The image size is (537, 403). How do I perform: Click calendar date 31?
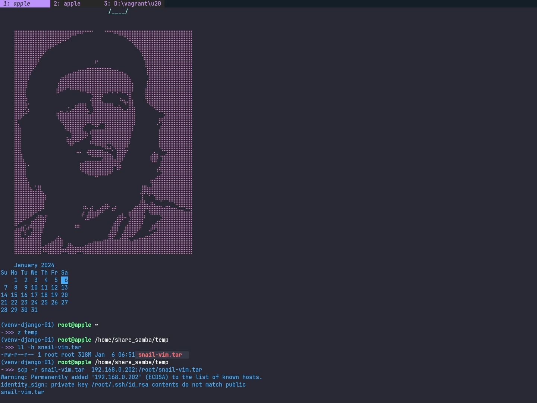[x=34, y=310]
